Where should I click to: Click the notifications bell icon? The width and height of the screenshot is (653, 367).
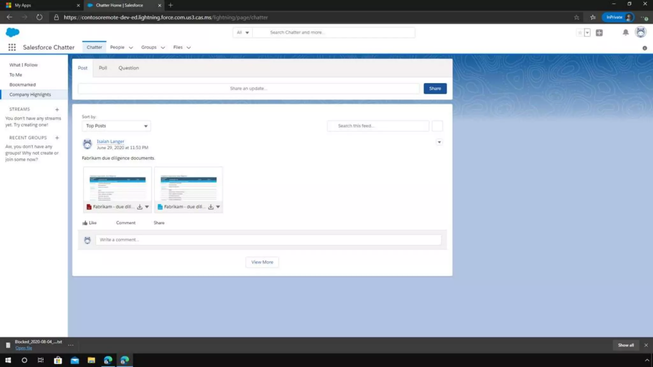[626, 32]
